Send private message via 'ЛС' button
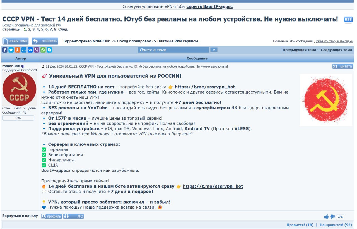Viewport: 357px width, 229px height. point(73,216)
